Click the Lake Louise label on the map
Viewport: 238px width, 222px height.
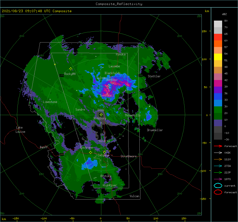tap(20, 130)
